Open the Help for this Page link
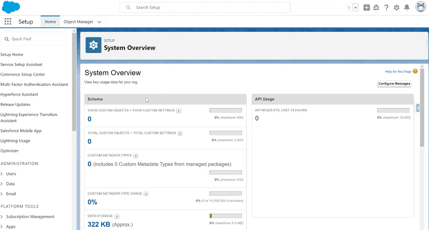429x230 pixels. (398, 71)
